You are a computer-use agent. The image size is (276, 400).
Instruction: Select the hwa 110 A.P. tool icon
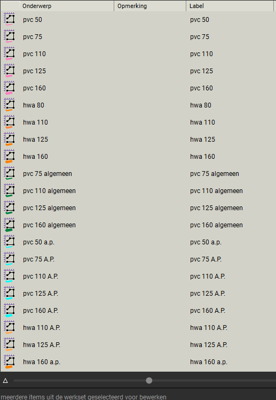pyautogui.click(x=10, y=327)
